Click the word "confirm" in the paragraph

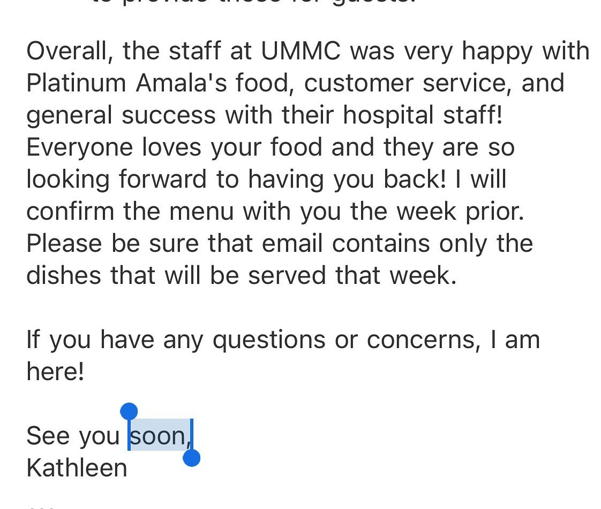70,211
